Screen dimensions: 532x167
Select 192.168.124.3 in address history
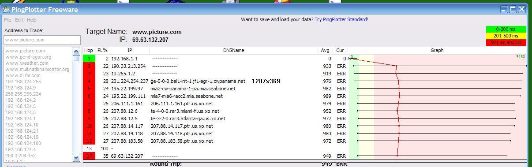point(20,112)
